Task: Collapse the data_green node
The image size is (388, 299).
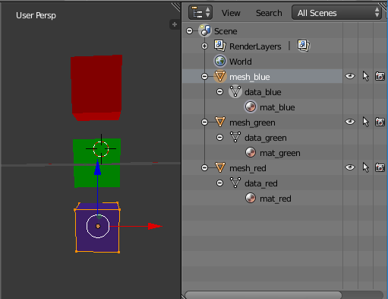Action: click(x=219, y=137)
